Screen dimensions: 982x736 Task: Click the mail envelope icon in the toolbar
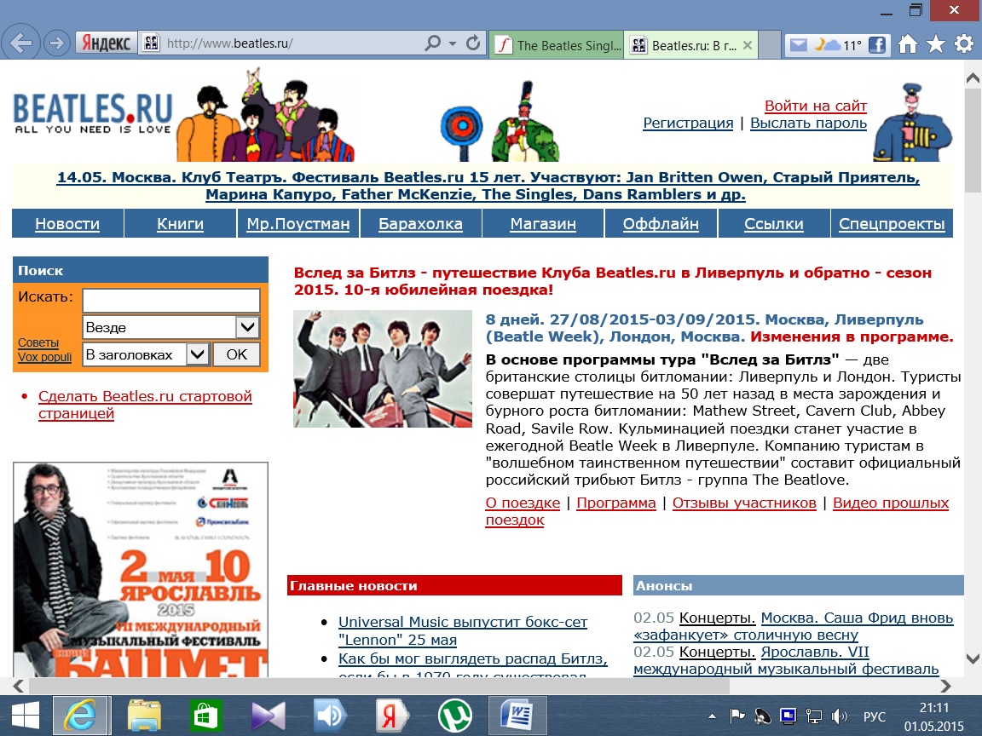click(798, 45)
